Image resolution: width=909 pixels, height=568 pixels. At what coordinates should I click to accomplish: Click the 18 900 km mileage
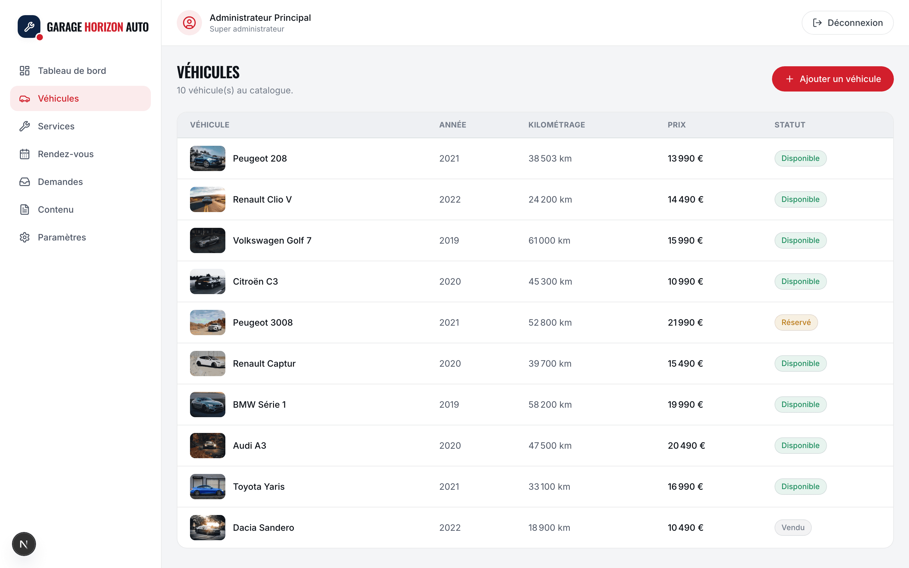(x=549, y=527)
